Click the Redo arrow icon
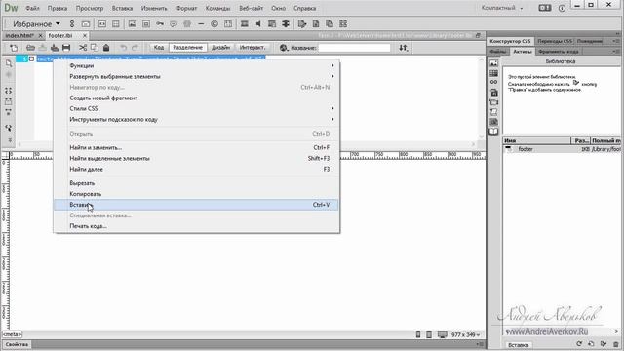The height and width of the screenshot is (351, 624). pos(135,48)
